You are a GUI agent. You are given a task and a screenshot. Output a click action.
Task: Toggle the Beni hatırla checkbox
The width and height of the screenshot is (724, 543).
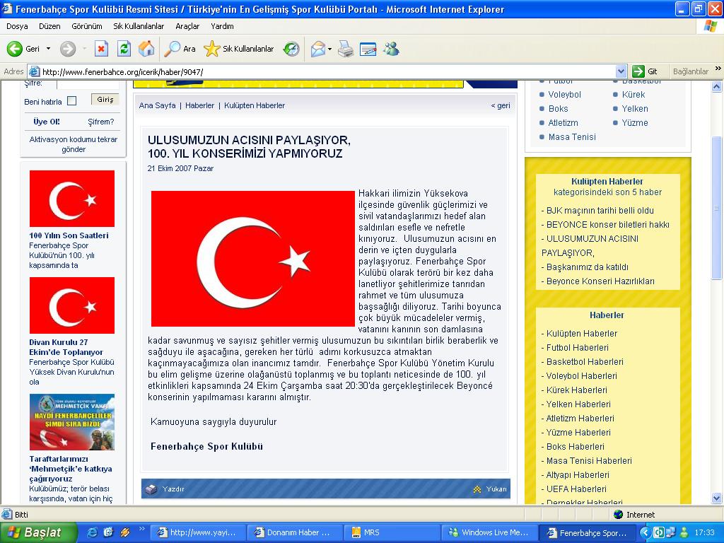tap(71, 101)
